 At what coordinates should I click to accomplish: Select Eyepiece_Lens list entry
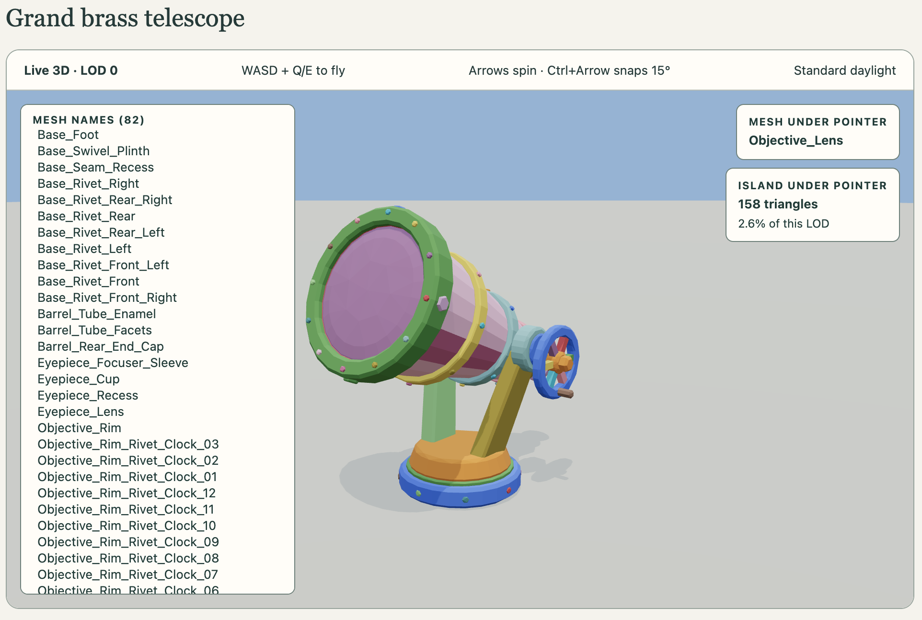[81, 412]
